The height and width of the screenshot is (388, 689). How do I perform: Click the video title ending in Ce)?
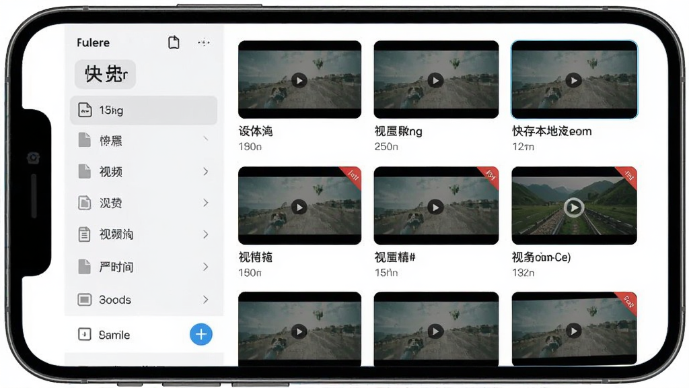[x=542, y=257]
